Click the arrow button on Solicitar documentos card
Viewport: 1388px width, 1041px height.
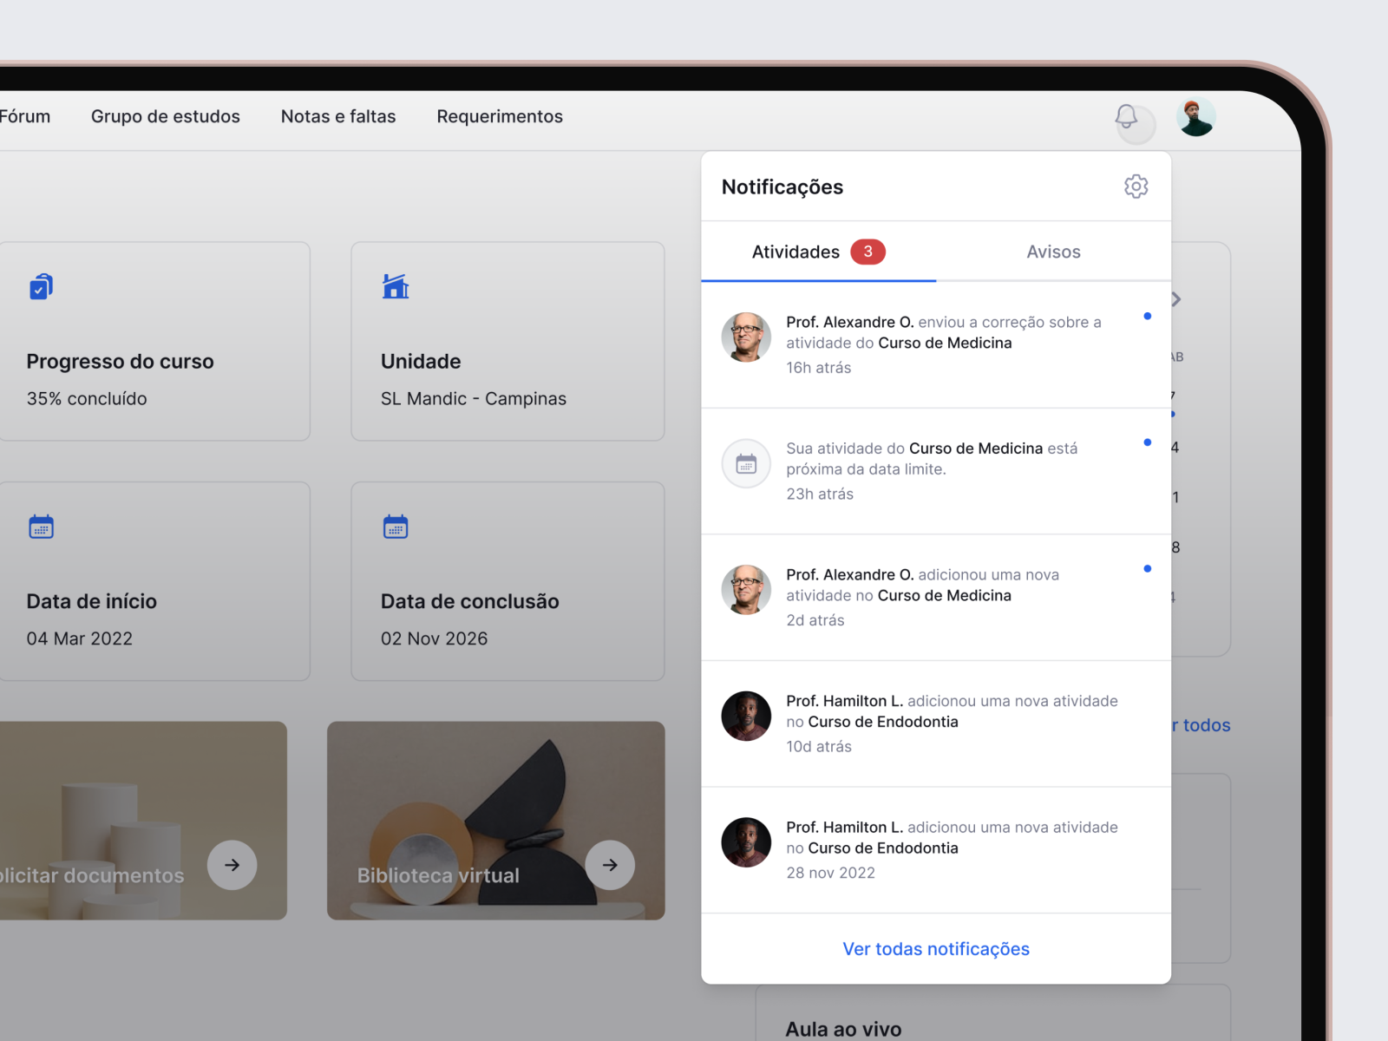tap(232, 865)
